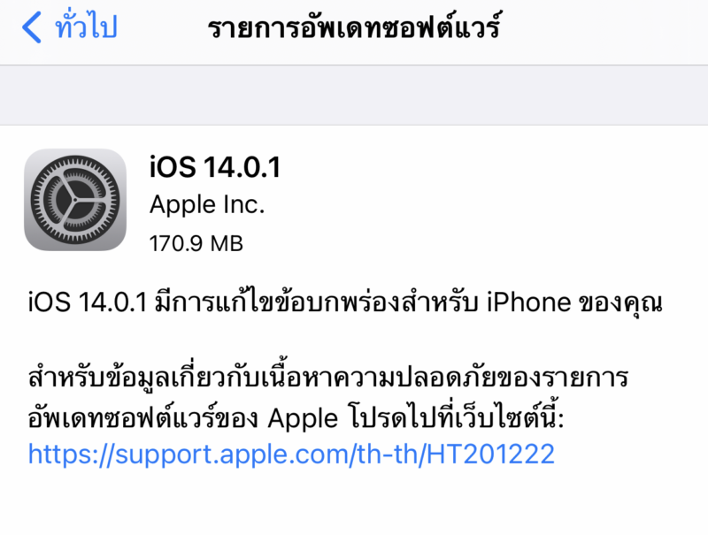Click the word iPhone in the description
708x535 pixels.
528,302
